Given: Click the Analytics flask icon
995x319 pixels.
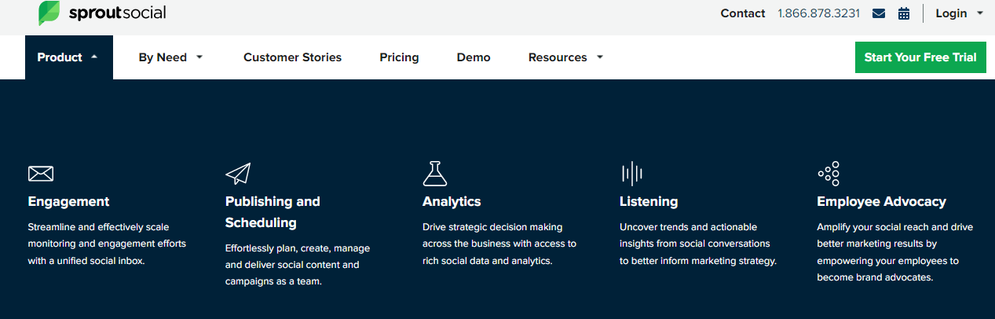Looking at the screenshot, I should tap(434, 174).
